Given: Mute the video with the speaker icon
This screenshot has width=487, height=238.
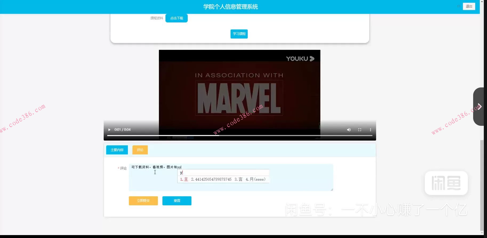Looking at the screenshot, I should point(349,130).
